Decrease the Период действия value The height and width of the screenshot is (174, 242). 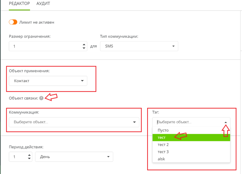click(29, 159)
